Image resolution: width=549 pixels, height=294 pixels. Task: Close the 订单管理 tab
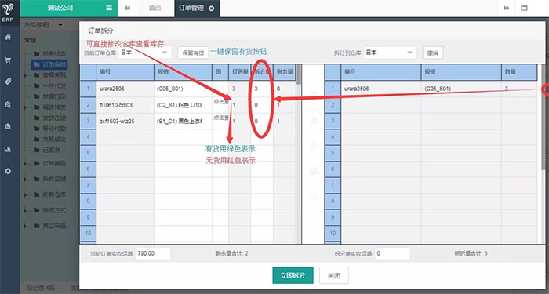[x=211, y=9]
